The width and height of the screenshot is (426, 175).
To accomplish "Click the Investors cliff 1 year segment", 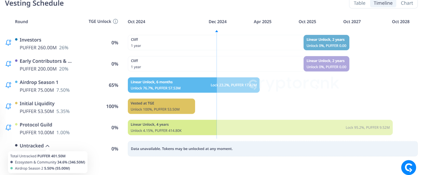I will [216, 43].
